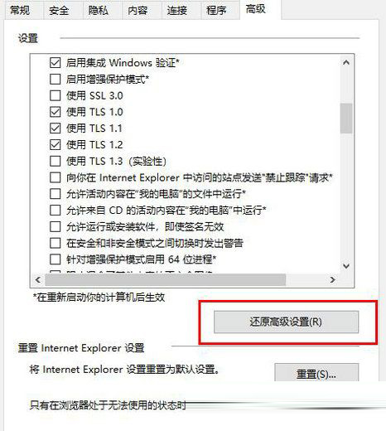The width and height of the screenshot is (386, 431).
Task: Click the scroll up arrow in settings list
Action: click(x=346, y=63)
